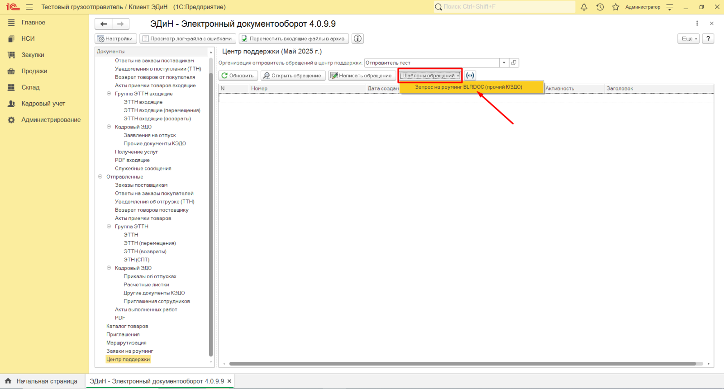
Task: Close the ЭДиН form with x
Action: pos(712,24)
